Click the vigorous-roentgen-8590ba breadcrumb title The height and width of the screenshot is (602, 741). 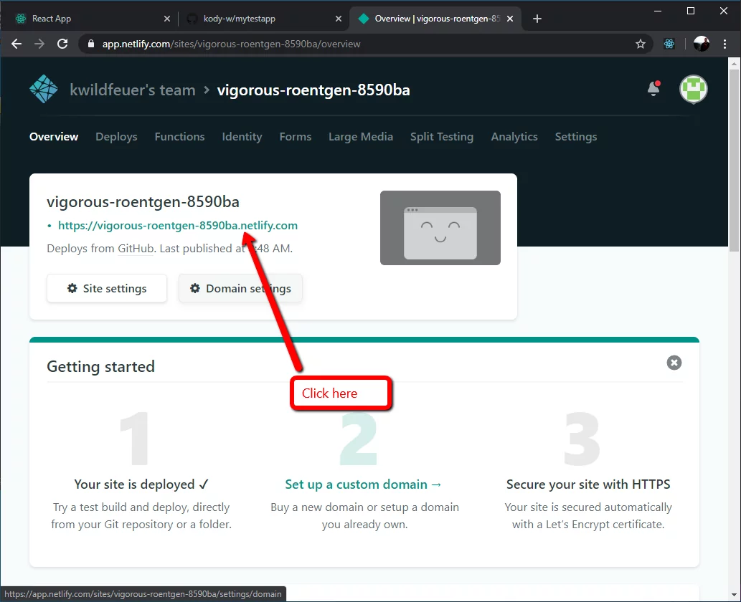point(313,90)
